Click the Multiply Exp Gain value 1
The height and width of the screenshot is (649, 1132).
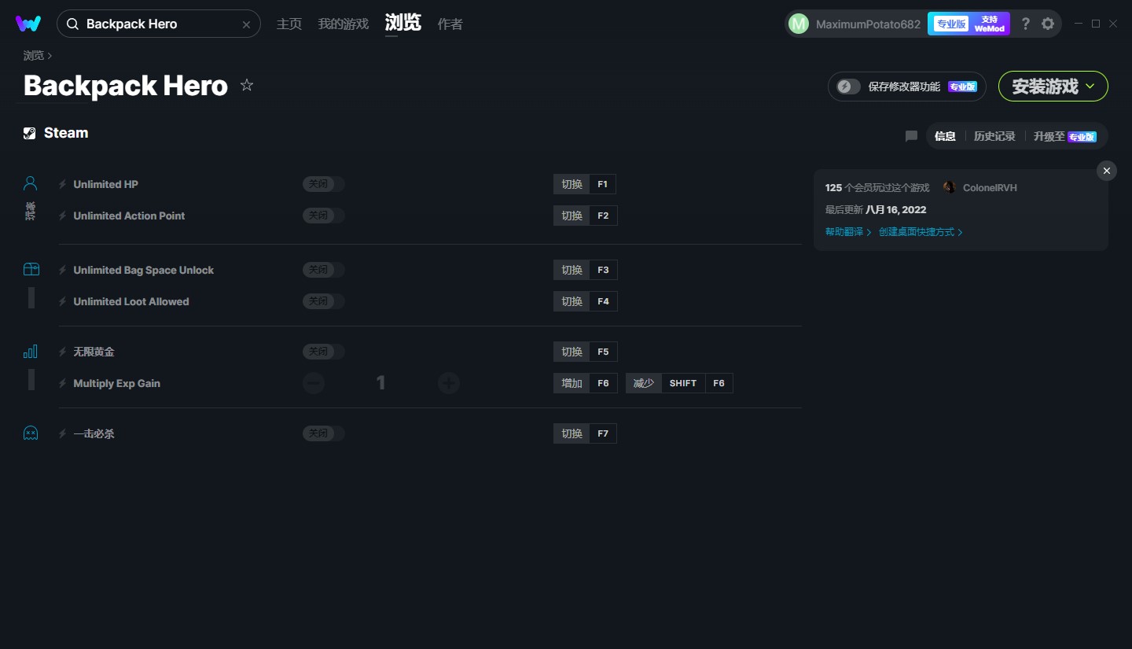pos(381,383)
